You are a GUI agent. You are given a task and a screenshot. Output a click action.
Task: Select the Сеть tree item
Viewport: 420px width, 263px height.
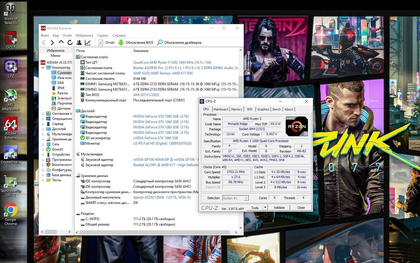click(53, 144)
